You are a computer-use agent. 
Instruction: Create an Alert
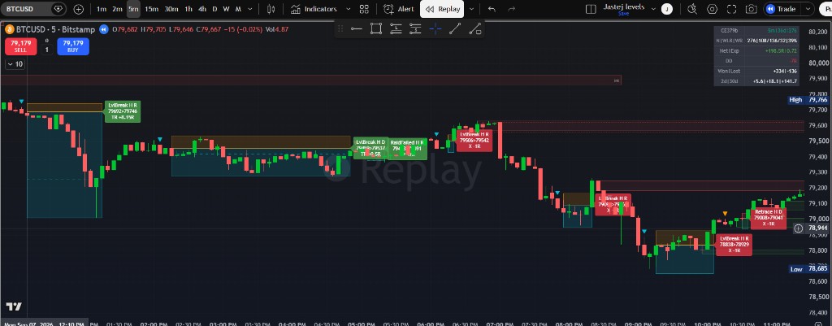click(x=399, y=9)
